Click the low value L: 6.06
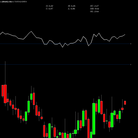This screenshot has height=138, width=138. [71, 9]
